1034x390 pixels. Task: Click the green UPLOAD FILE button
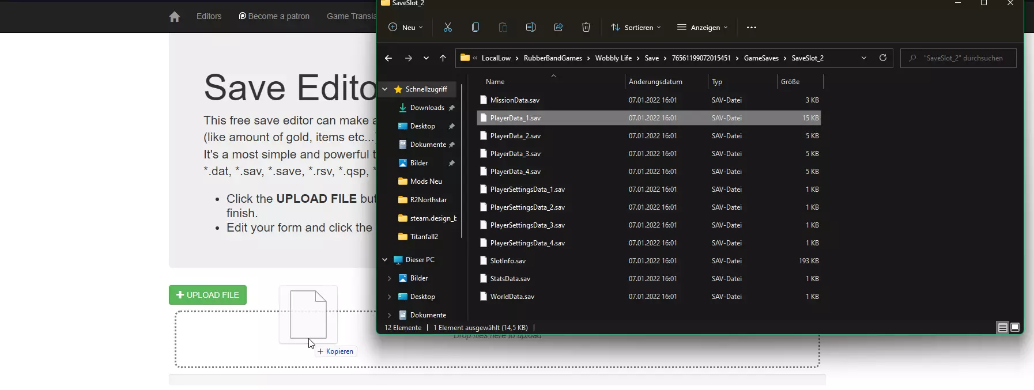[x=207, y=295]
